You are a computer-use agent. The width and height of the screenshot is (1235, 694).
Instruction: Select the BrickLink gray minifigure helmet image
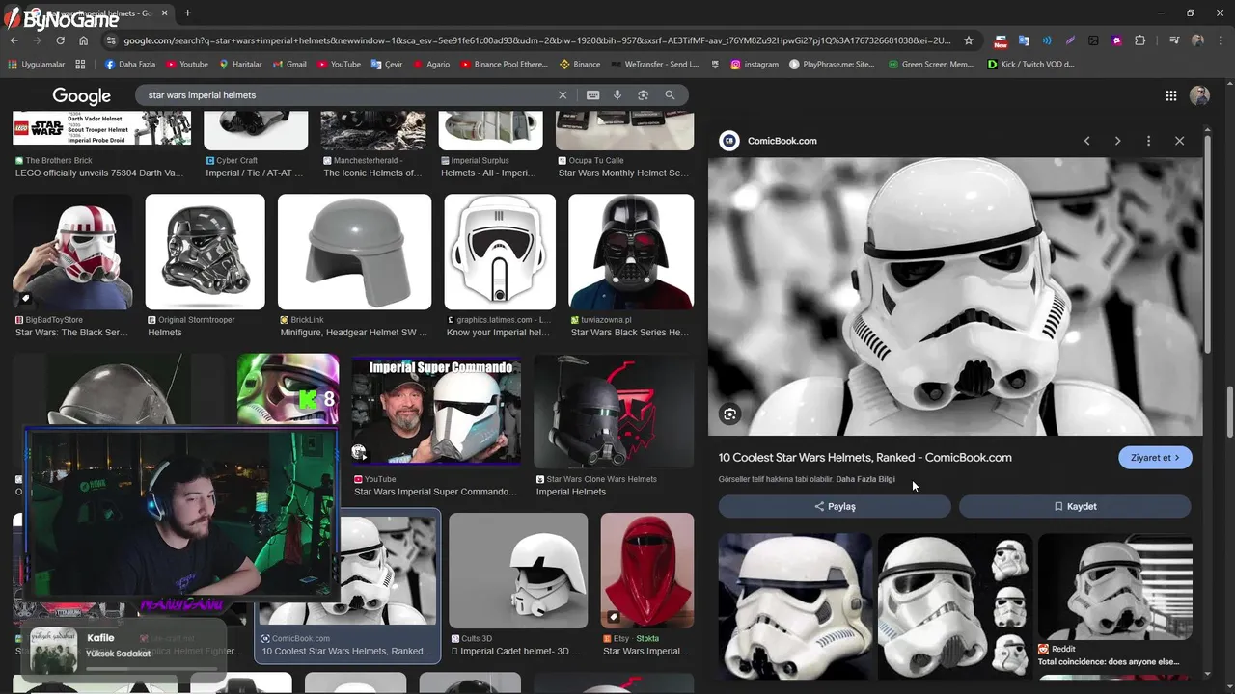coord(354,252)
